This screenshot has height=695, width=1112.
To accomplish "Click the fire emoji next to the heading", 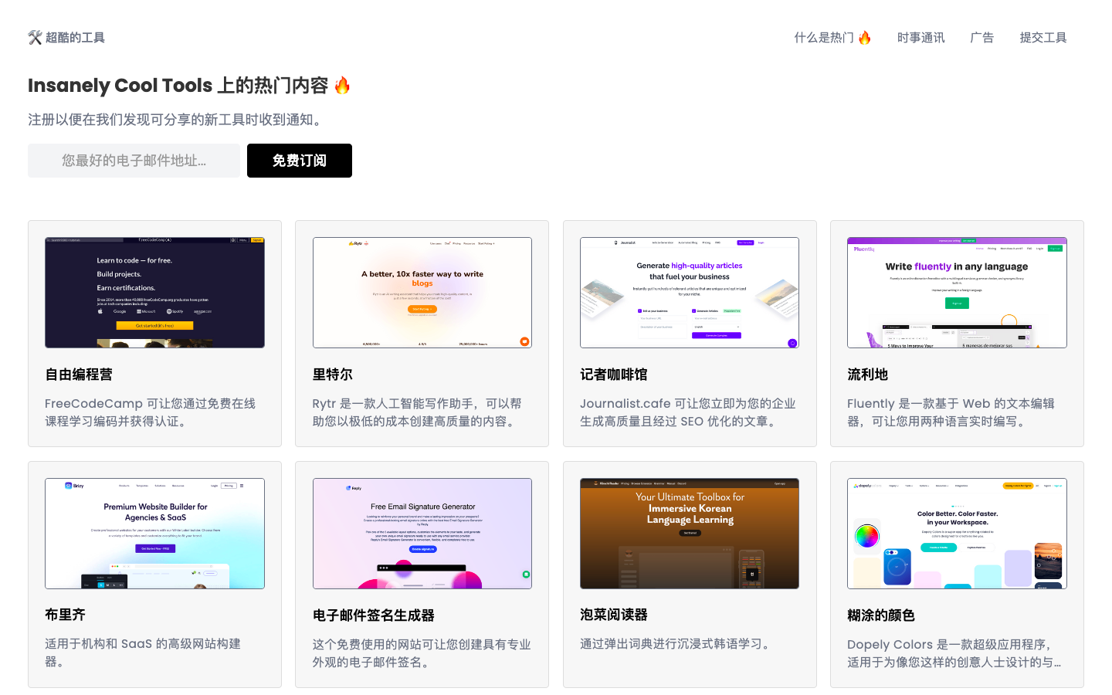I will (x=341, y=86).
